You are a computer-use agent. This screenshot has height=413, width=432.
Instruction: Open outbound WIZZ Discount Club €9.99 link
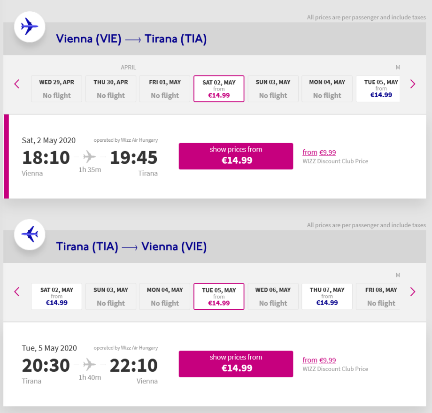coord(319,152)
